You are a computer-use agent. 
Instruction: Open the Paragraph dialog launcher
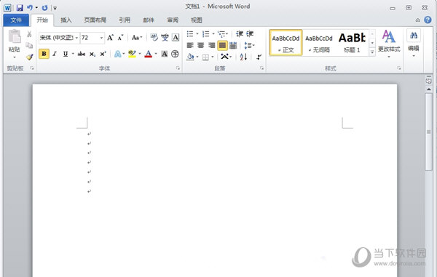coord(261,68)
